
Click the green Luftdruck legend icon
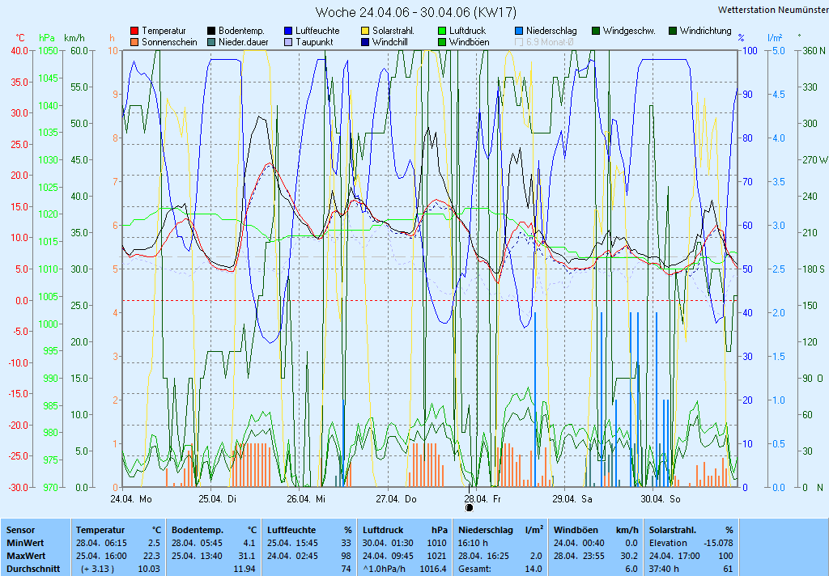[x=442, y=31]
